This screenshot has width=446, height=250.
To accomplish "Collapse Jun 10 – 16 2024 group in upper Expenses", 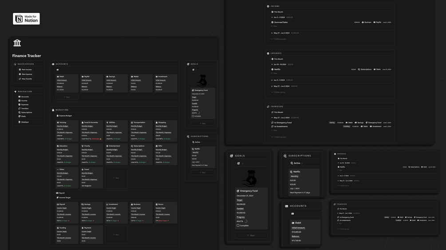I will [272, 64].
